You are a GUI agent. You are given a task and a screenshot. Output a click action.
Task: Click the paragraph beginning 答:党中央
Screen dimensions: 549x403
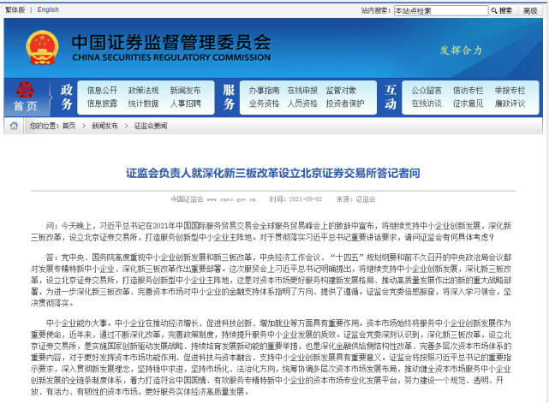click(x=271, y=280)
